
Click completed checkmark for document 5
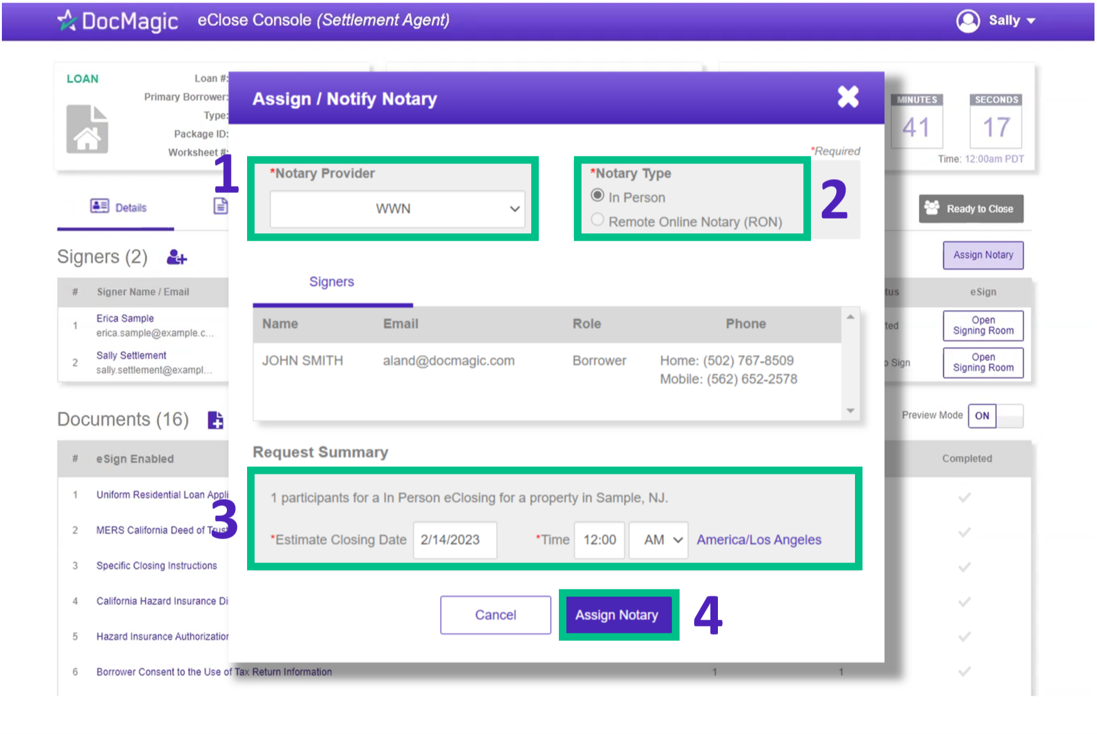tap(964, 637)
